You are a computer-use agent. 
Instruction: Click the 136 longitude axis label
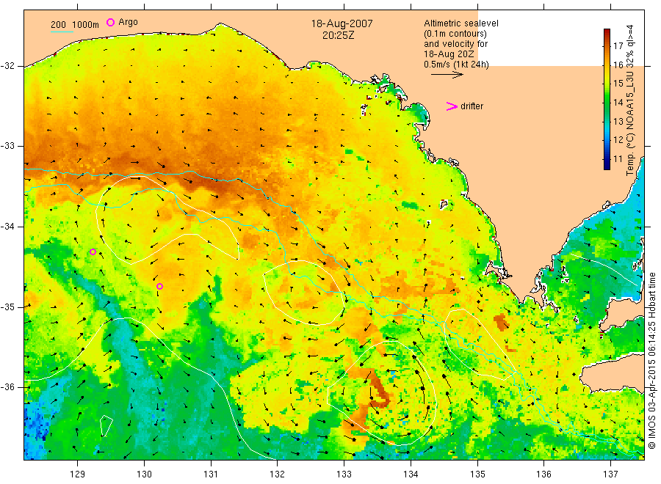point(543,474)
